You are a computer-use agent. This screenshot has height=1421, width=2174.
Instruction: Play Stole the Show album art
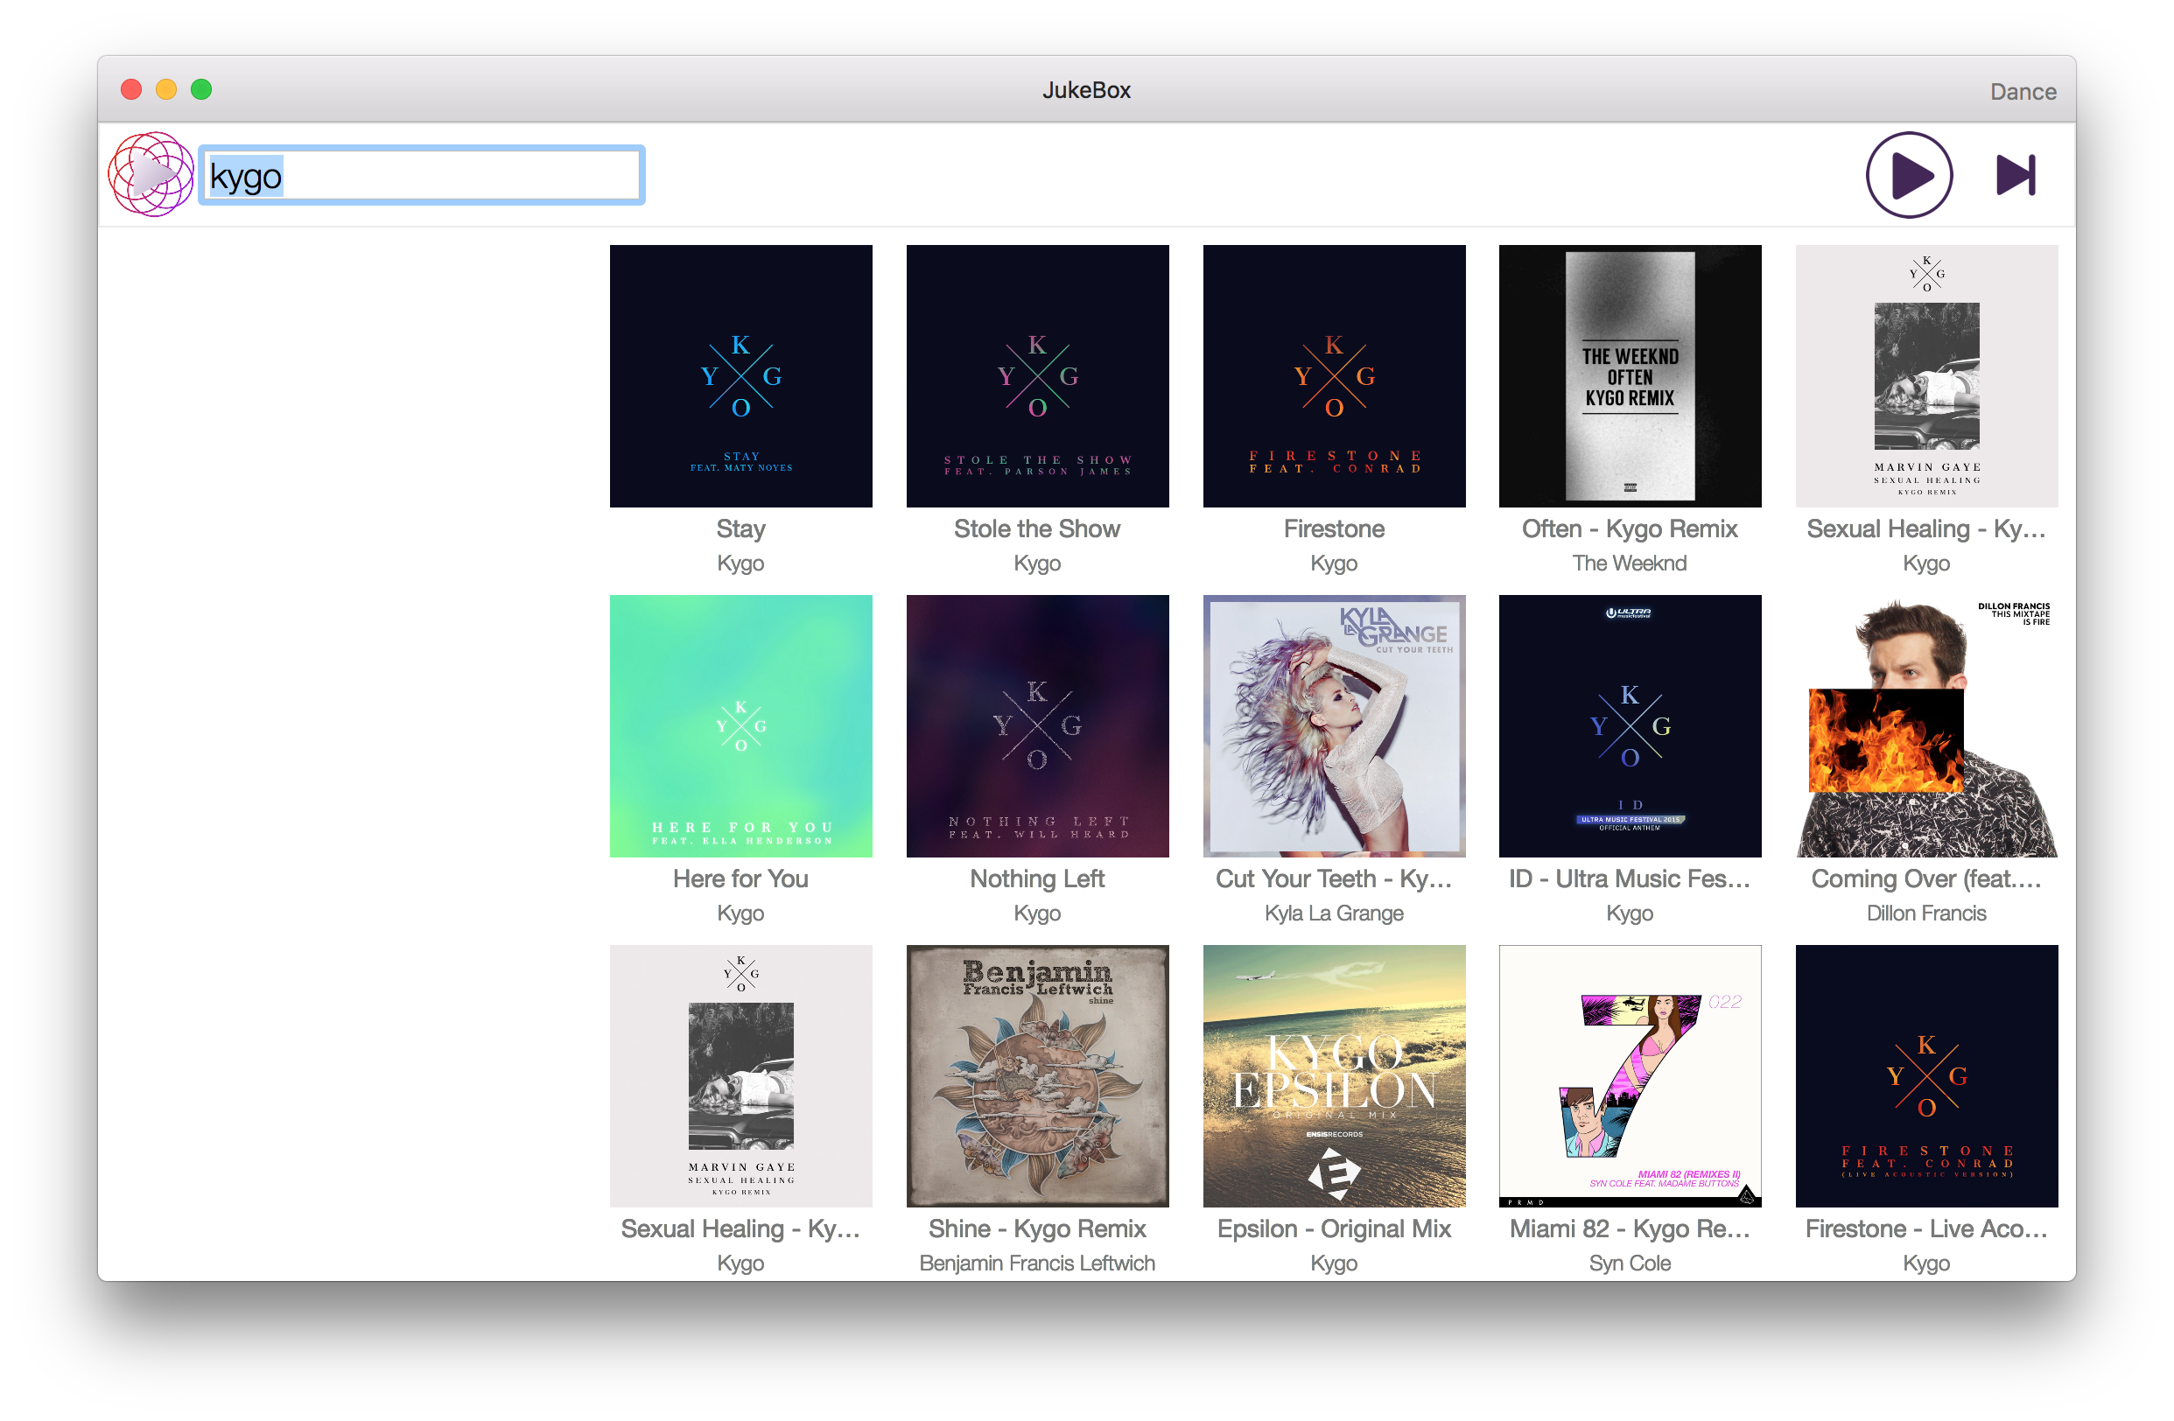[1037, 375]
